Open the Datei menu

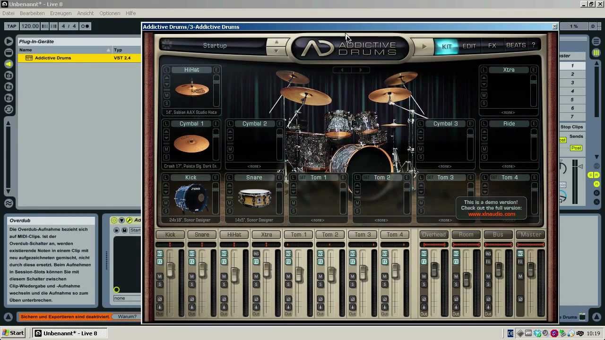9,13
